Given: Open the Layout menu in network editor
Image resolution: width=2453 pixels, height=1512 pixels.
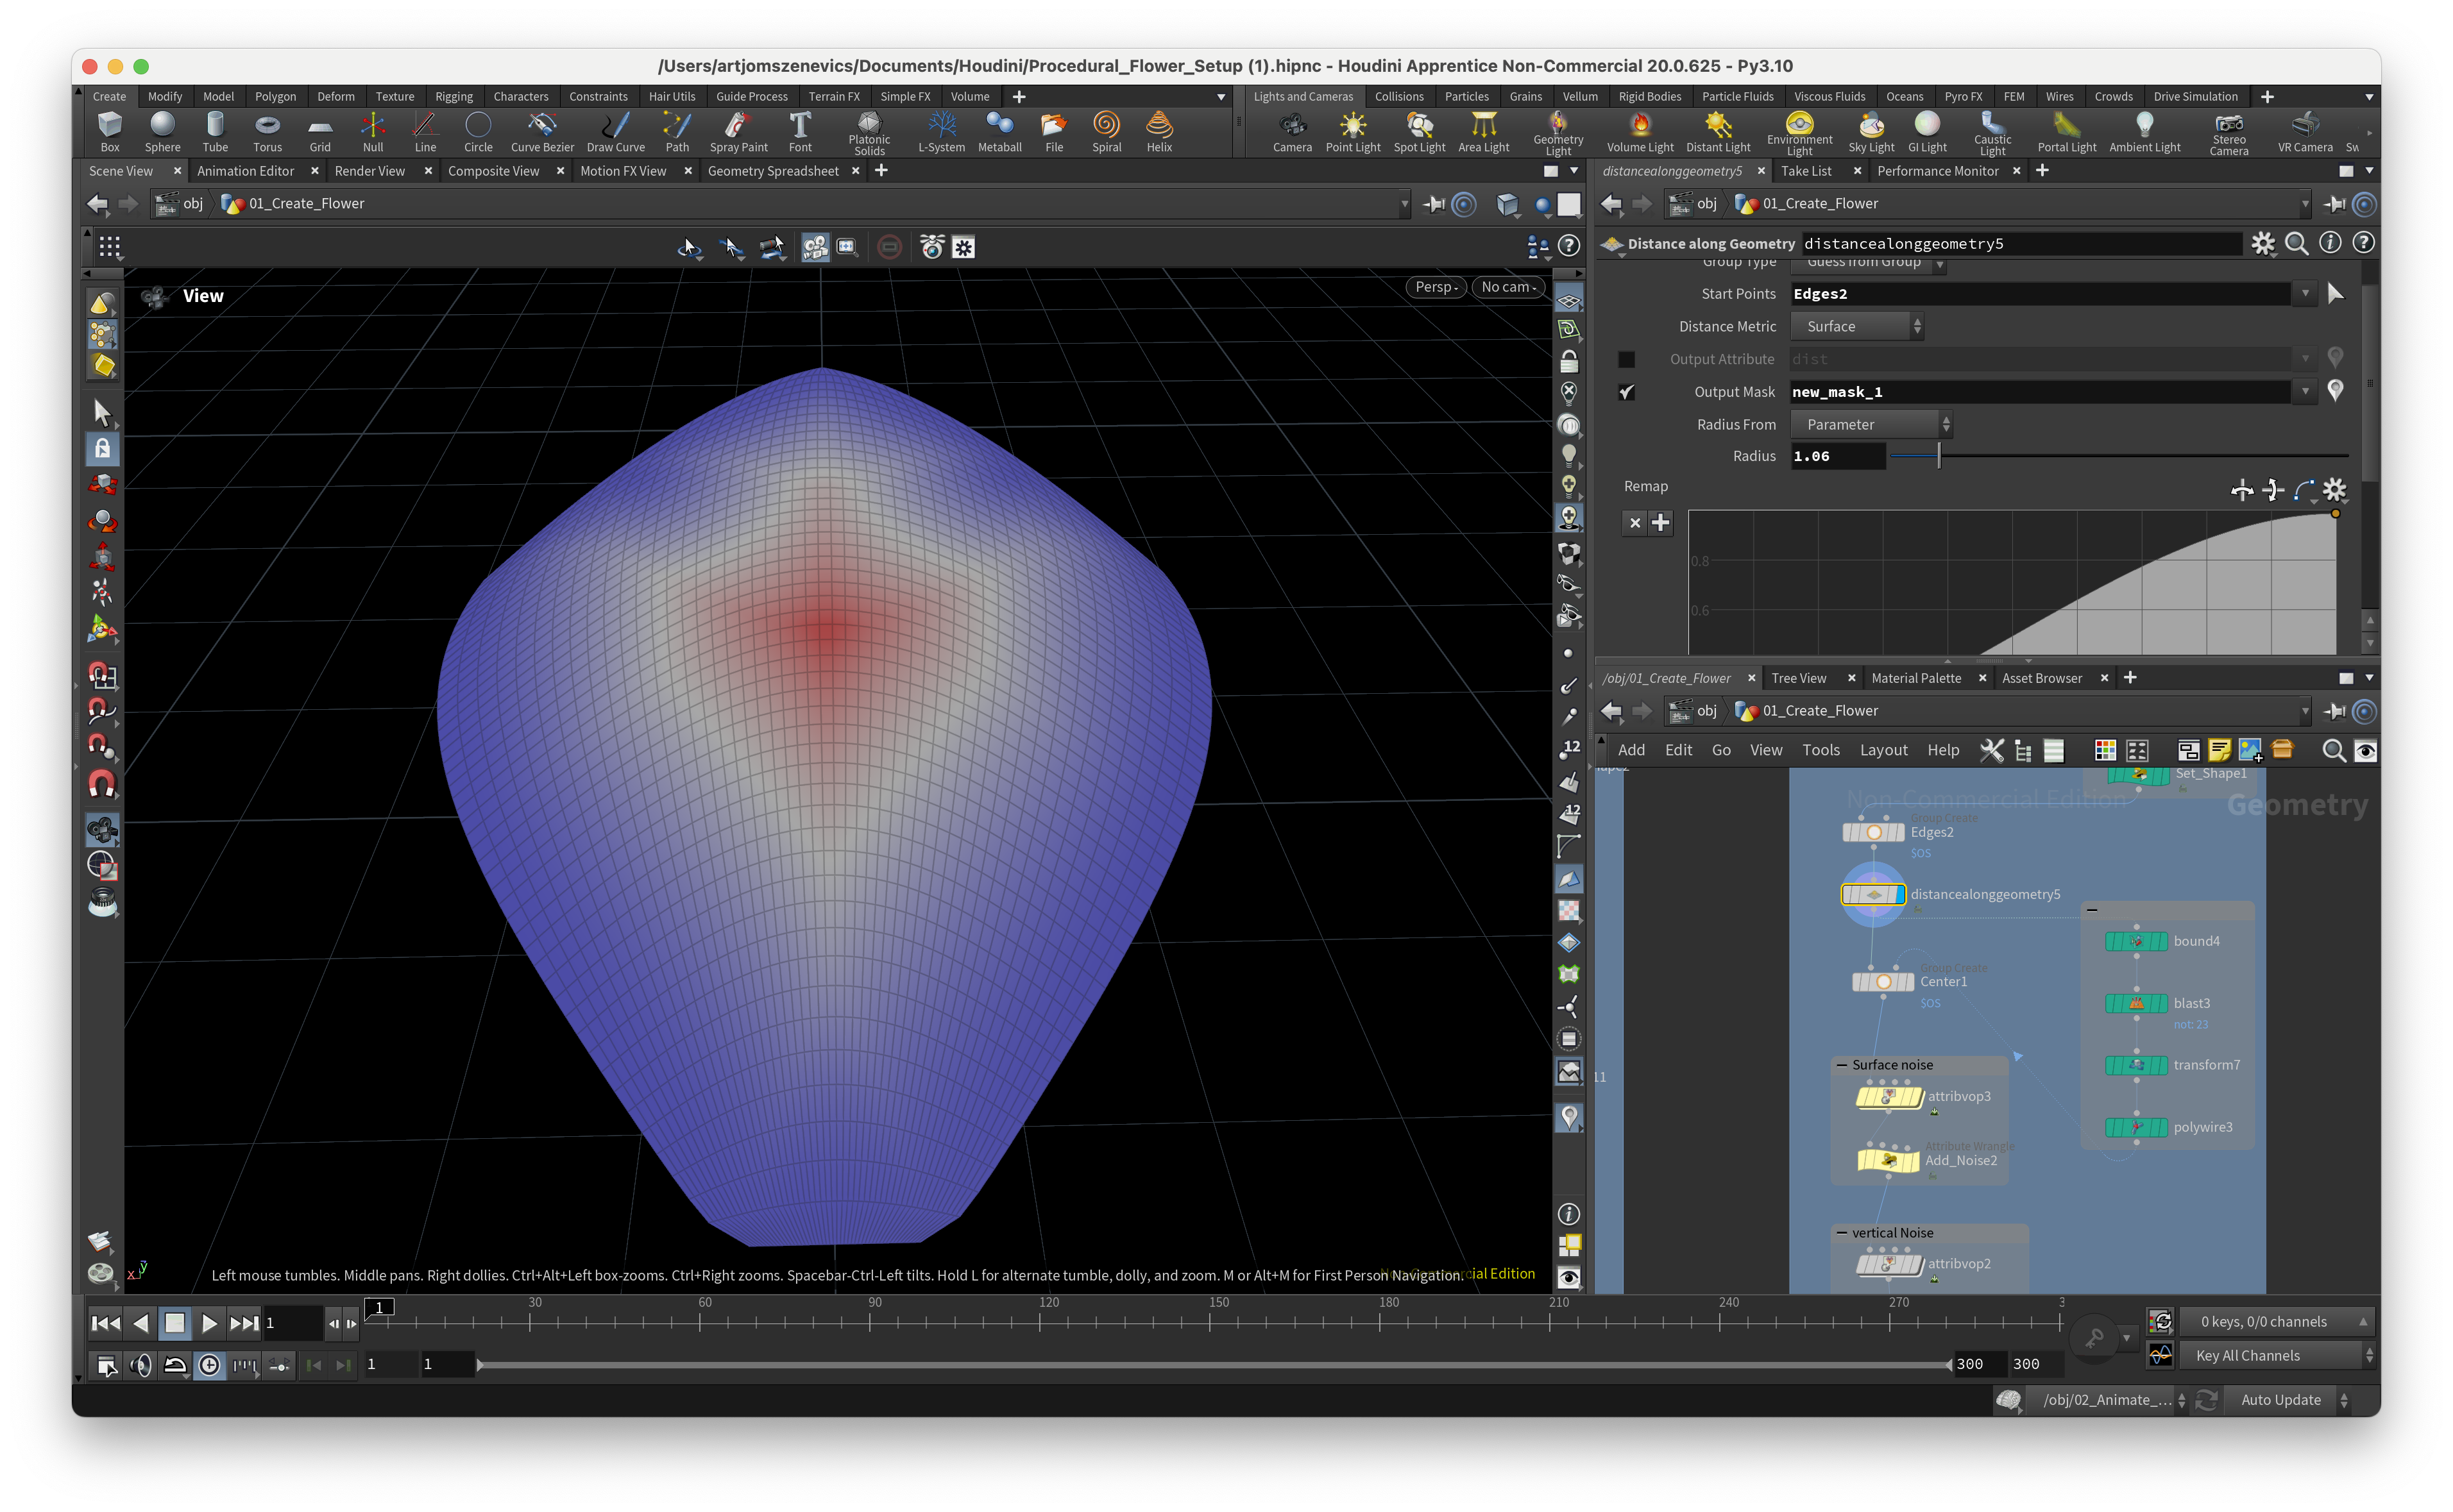Looking at the screenshot, I should (x=1883, y=750).
